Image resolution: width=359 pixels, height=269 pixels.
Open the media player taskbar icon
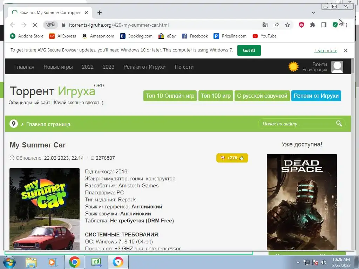point(52,262)
